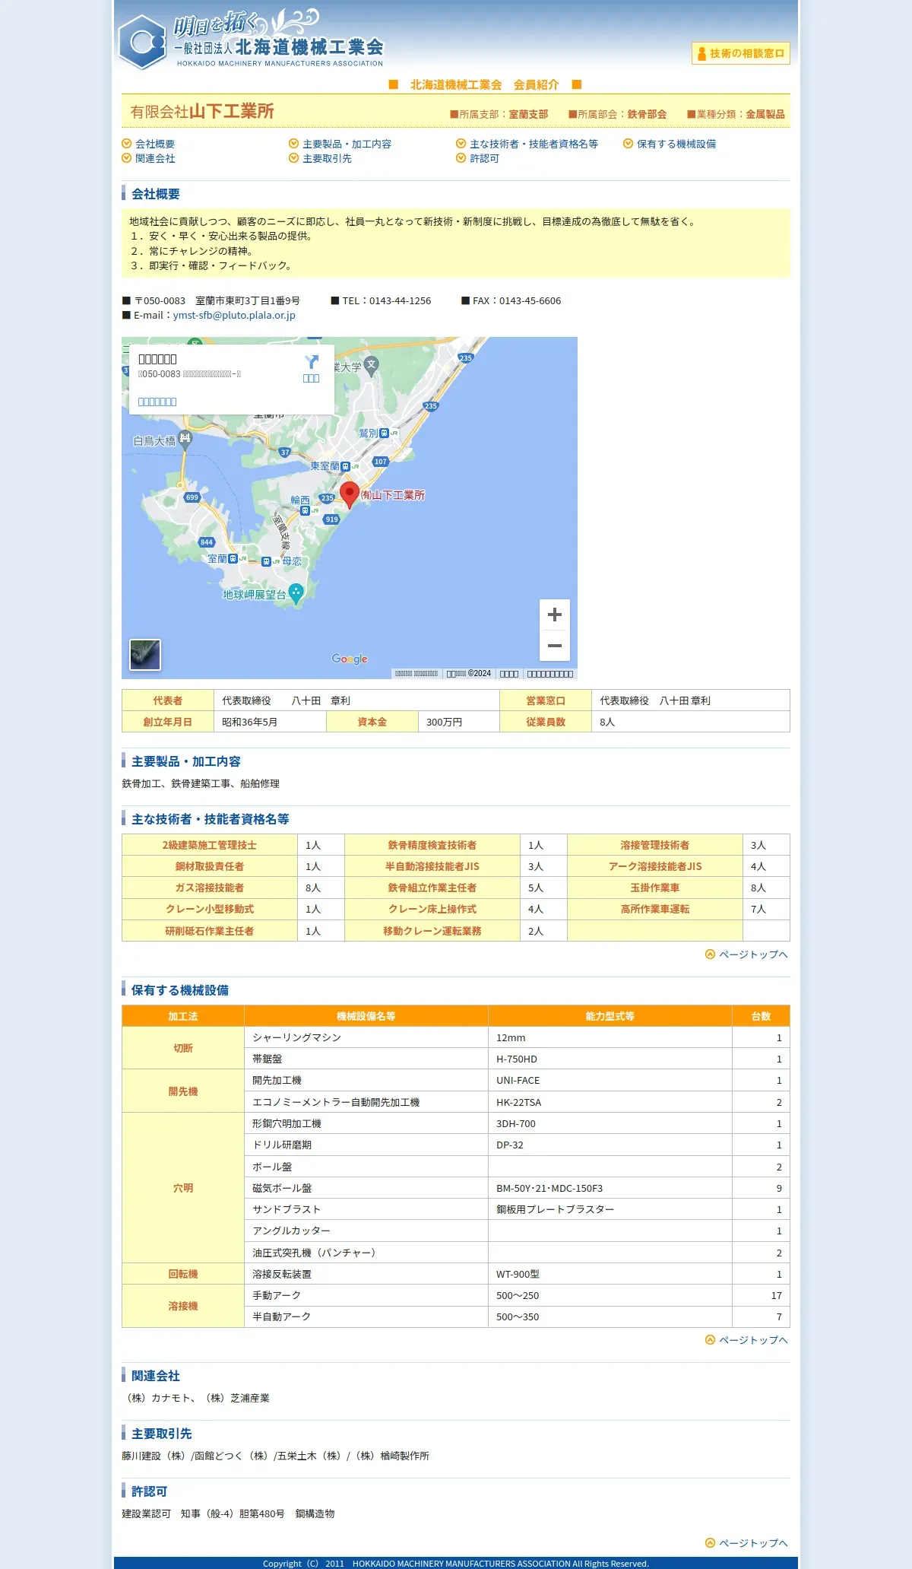
Task: Click the company email address link
Action: click(x=234, y=315)
